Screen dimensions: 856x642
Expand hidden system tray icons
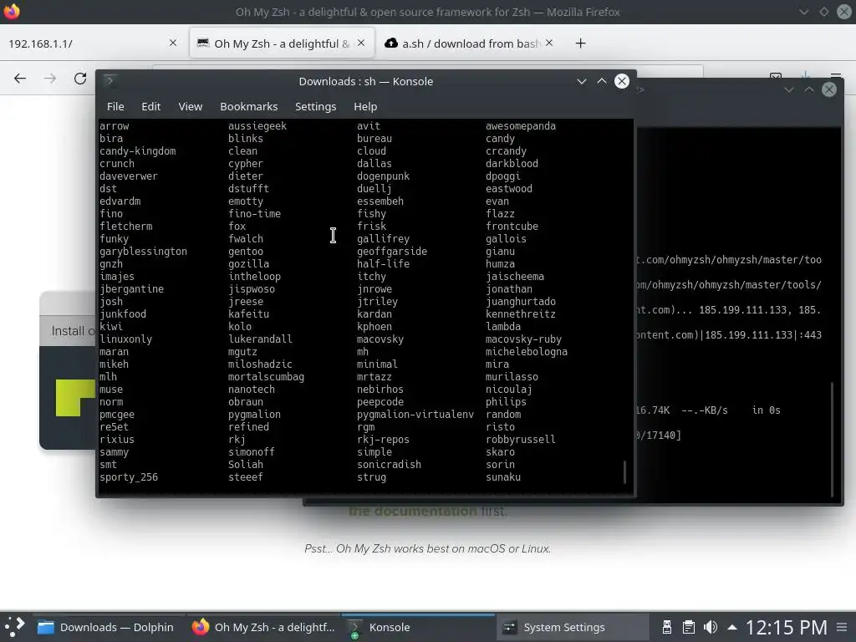click(x=732, y=627)
